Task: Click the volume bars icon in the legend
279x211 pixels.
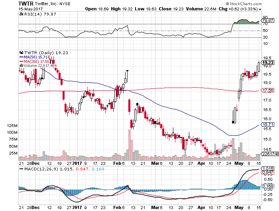Action: point(21,65)
